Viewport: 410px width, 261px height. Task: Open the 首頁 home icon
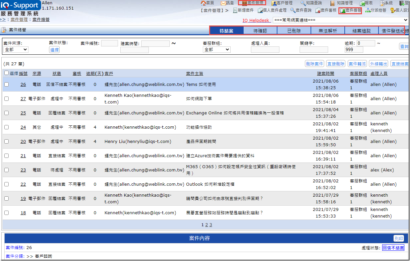tap(203, 3)
